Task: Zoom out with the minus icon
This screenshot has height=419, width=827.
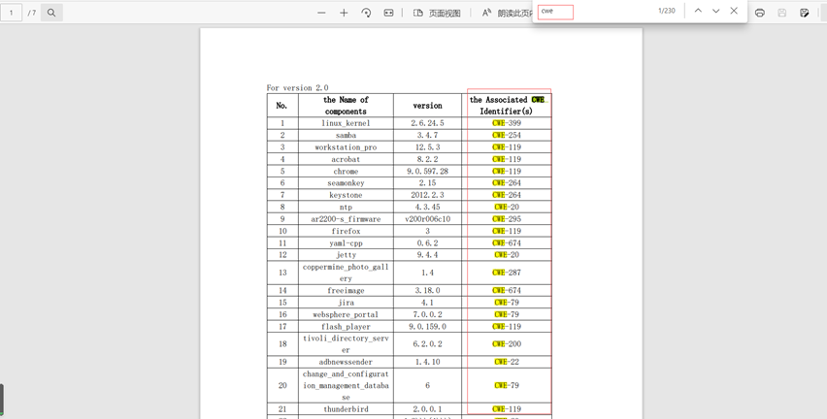Action: click(x=321, y=13)
